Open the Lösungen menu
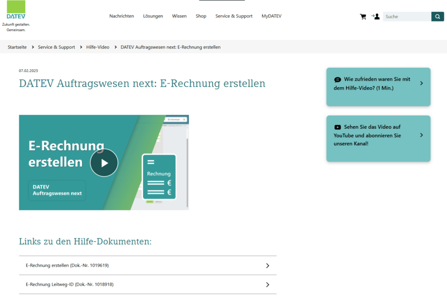 (153, 16)
